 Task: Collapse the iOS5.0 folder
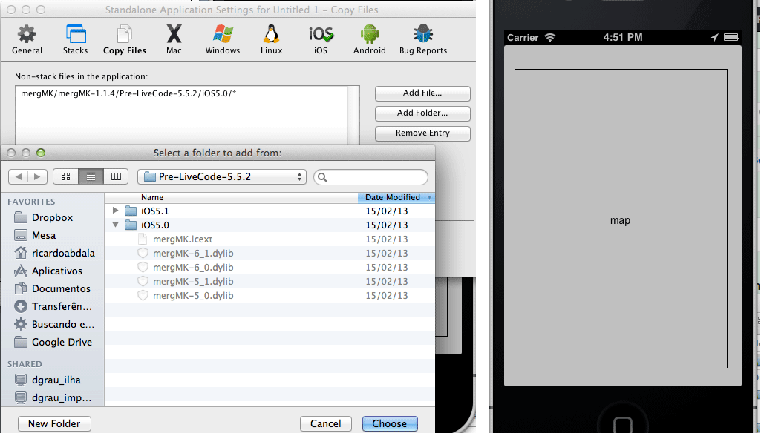pyautogui.click(x=115, y=225)
